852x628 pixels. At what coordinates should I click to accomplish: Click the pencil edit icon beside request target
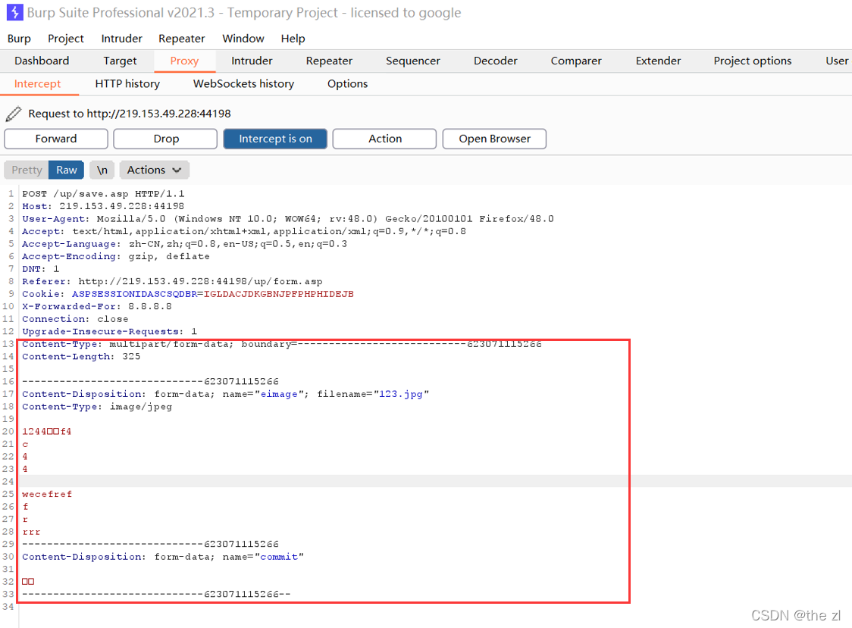14,114
